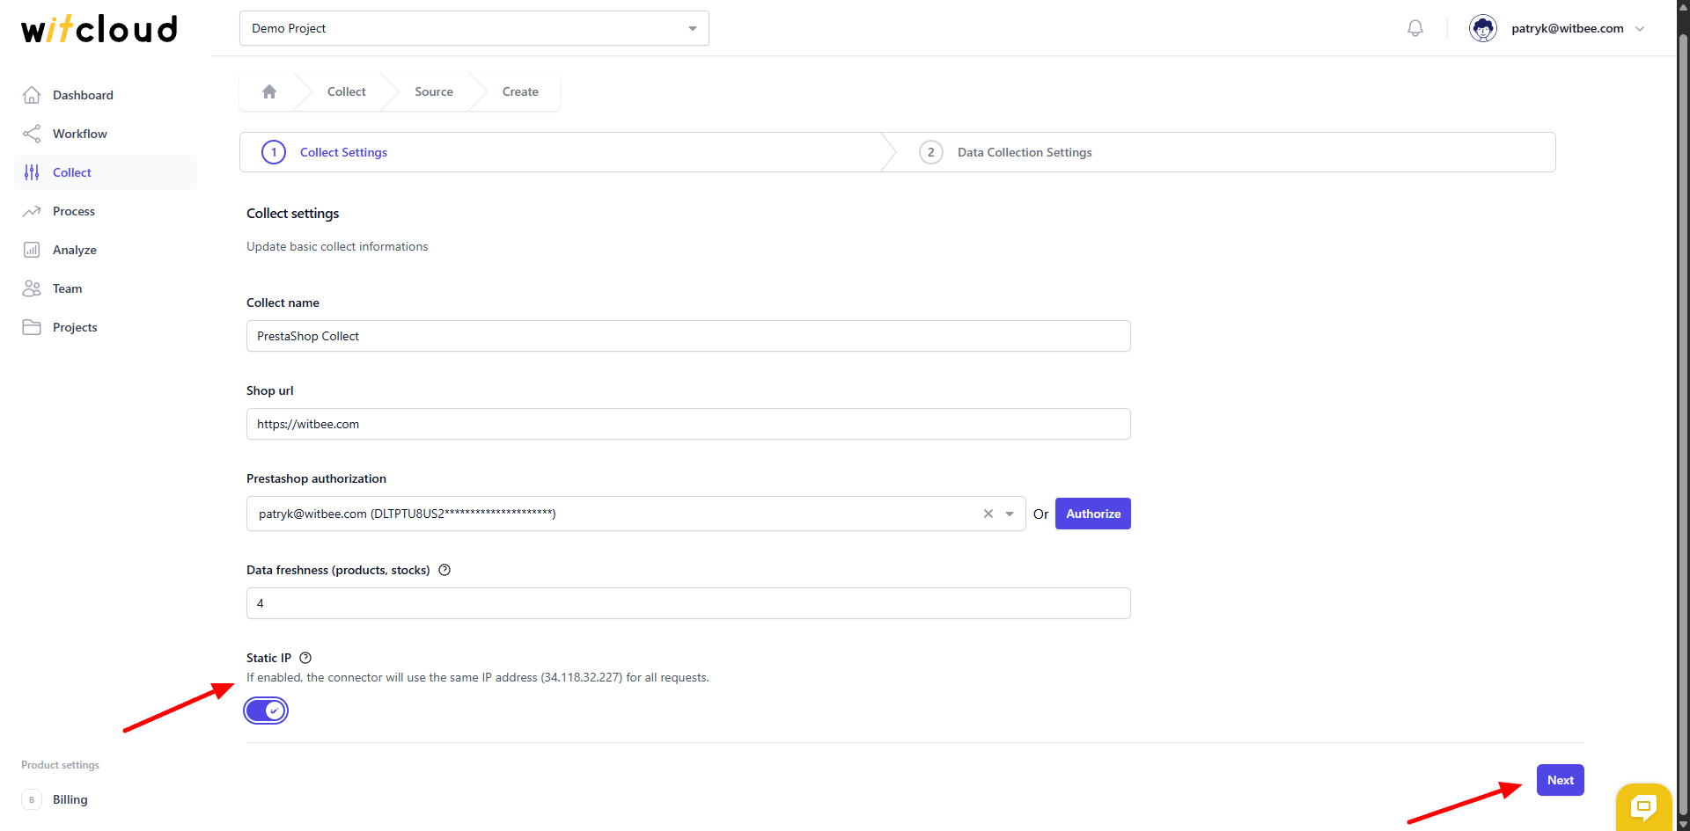
Task: Expand the Prestashop authorization dropdown arrow
Action: click(x=1010, y=514)
